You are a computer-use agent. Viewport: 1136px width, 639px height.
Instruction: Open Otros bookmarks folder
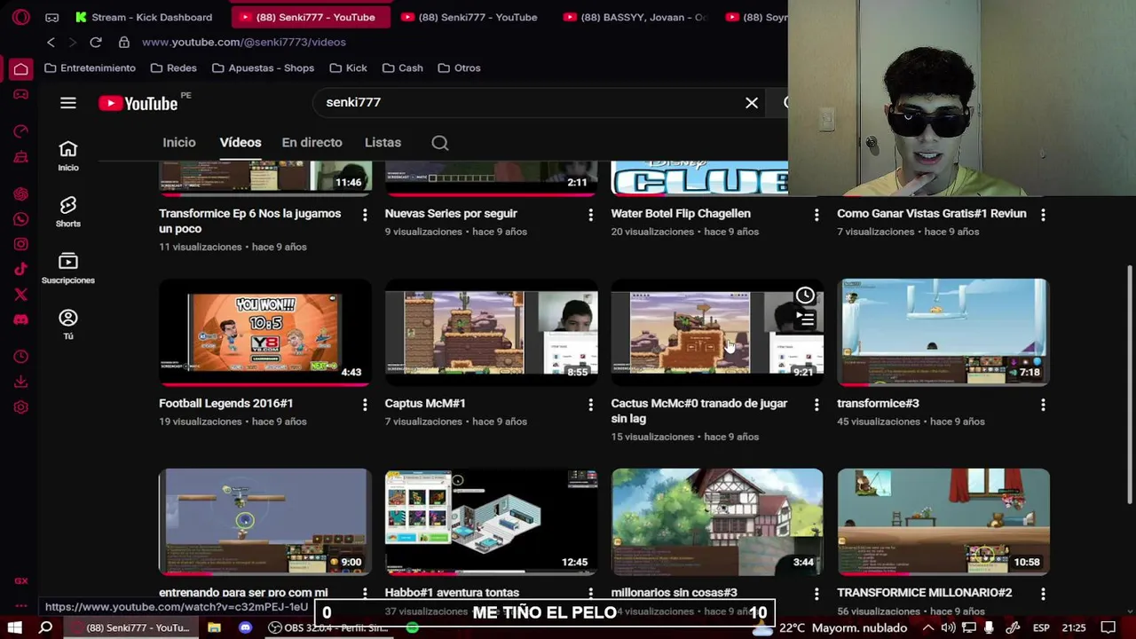[459, 68]
